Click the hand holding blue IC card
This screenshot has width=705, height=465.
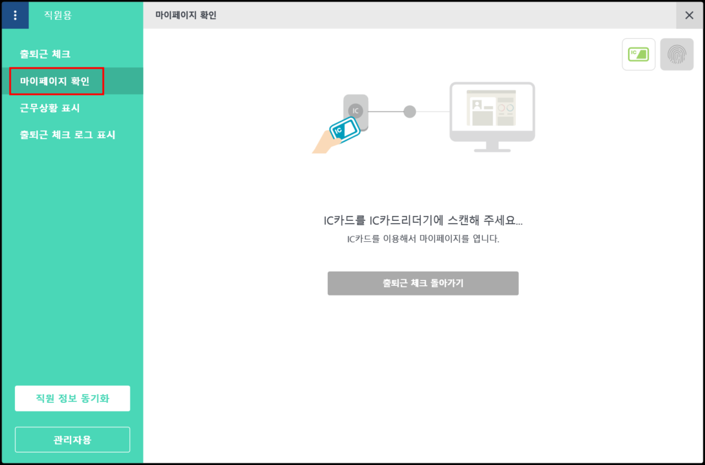click(x=337, y=136)
